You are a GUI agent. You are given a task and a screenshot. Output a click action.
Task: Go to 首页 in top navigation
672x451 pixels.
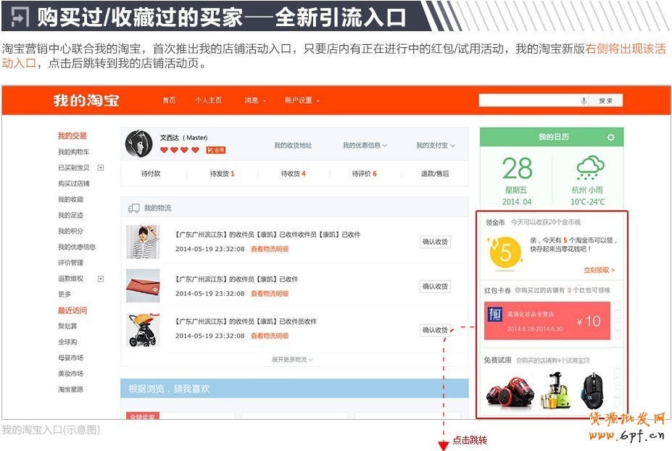click(x=169, y=100)
